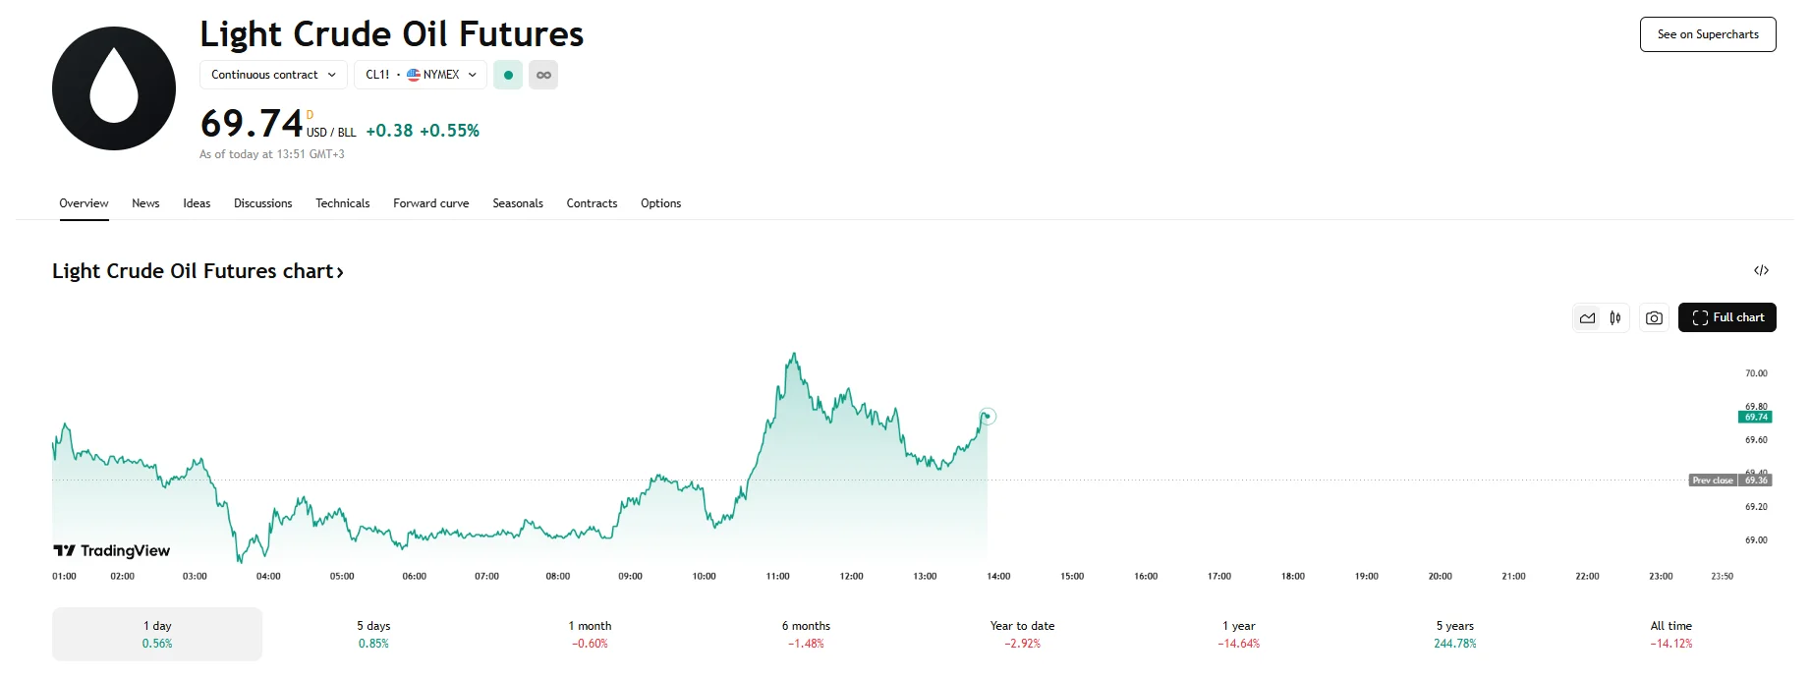Select the 1 month range
1811x679 pixels.
coord(590,634)
